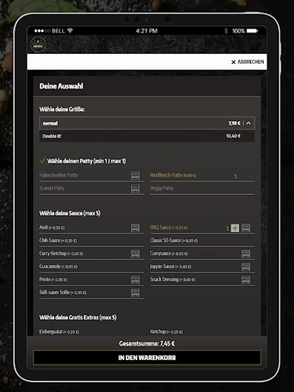Add Chili-Sauce
This screenshot has width=294, height=392.
[58, 240]
